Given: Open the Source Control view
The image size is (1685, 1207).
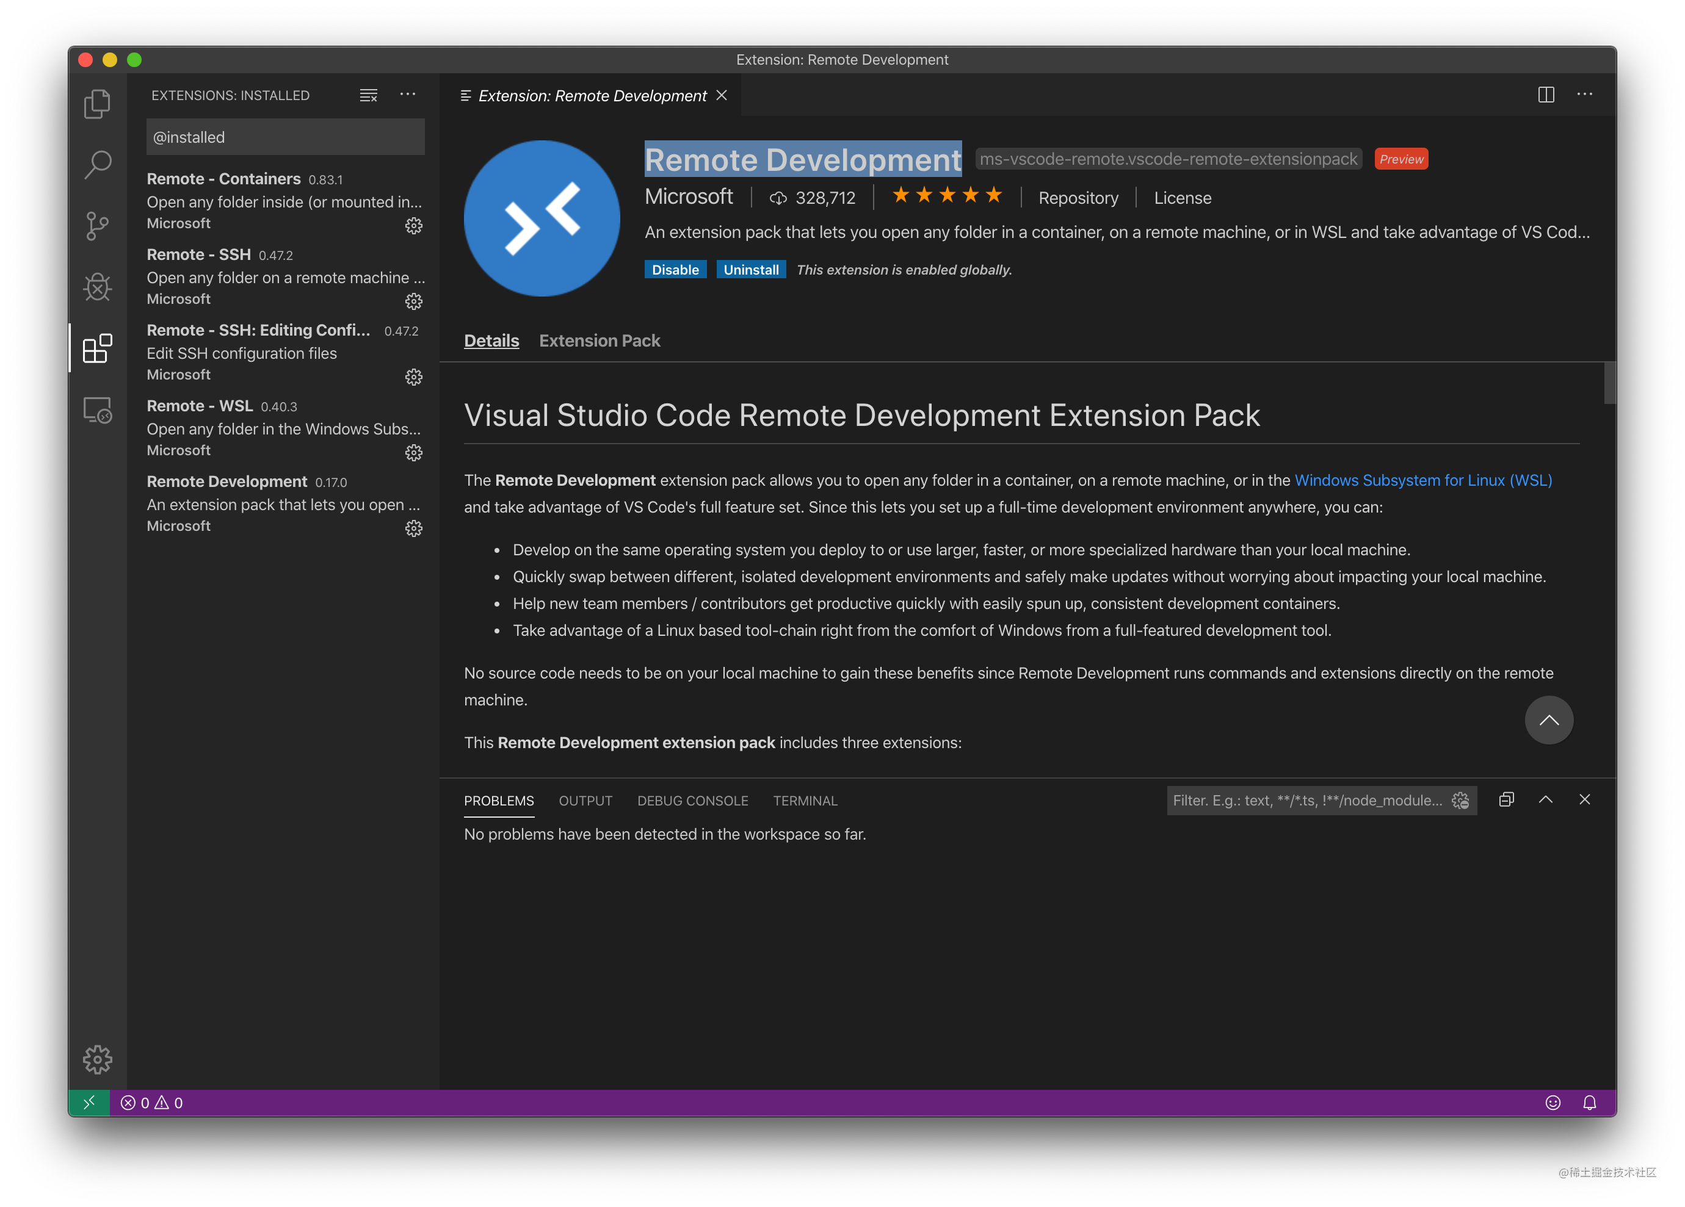Looking at the screenshot, I should [97, 226].
